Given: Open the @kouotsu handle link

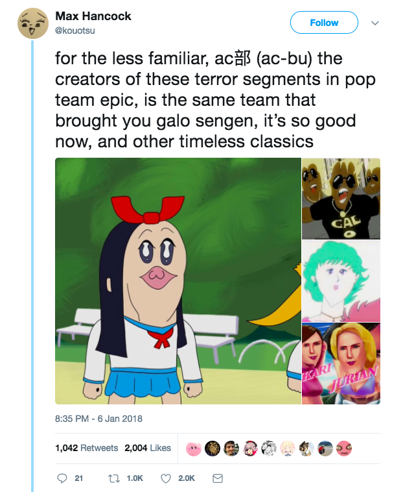Looking at the screenshot, I should [75, 29].
